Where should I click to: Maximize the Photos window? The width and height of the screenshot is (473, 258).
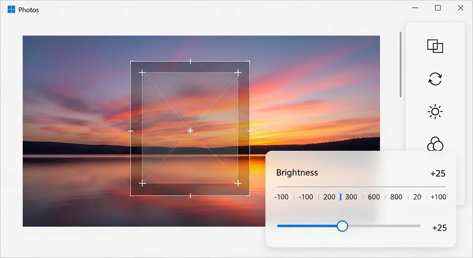(438, 8)
